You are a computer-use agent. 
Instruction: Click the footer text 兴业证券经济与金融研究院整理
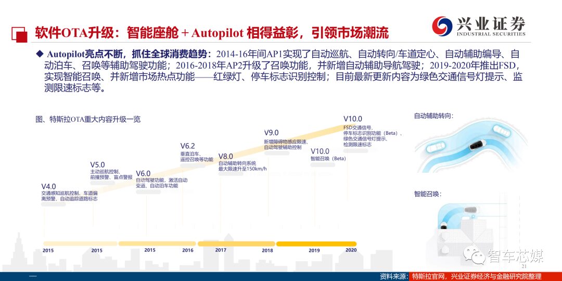coord(495,276)
